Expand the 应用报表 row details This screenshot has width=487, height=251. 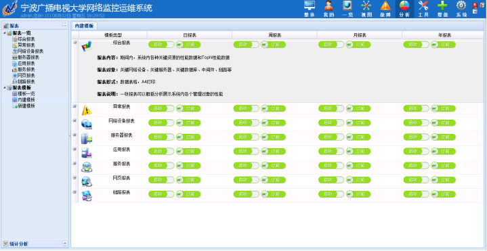pos(75,149)
